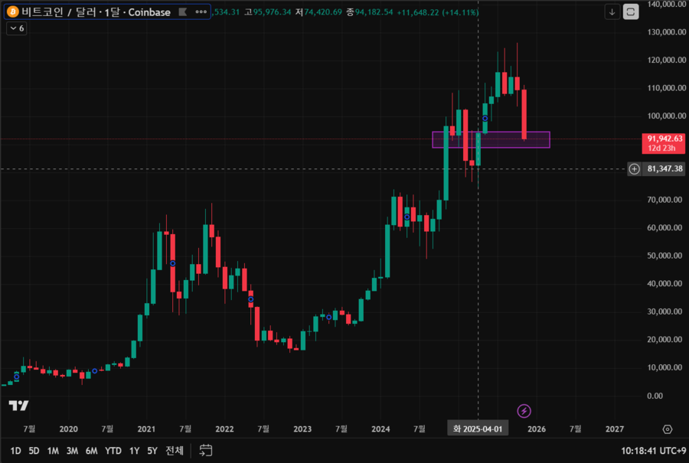Screen dimensions: 689x463
Task: Click the purple highlighted rectangle zone on chart
Action: (x=536, y=140)
